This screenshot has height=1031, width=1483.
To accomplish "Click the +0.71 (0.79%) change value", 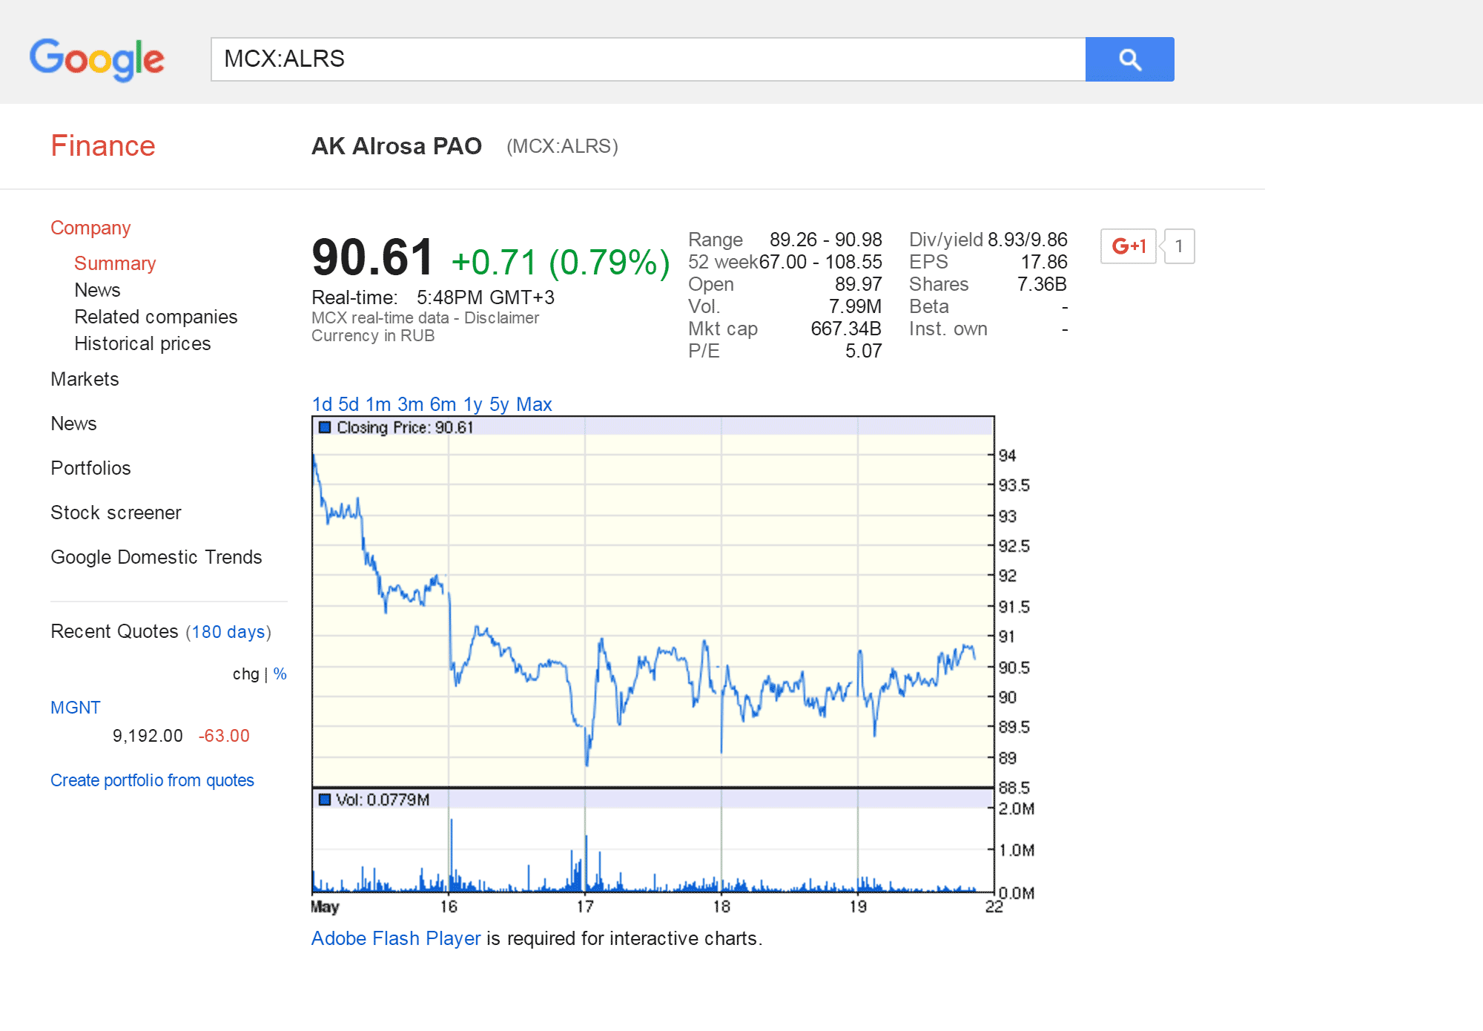I will [x=561, y=262].
